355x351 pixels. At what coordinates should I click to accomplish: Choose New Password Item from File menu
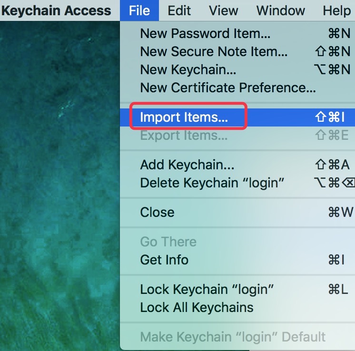(x=205, y=34)
